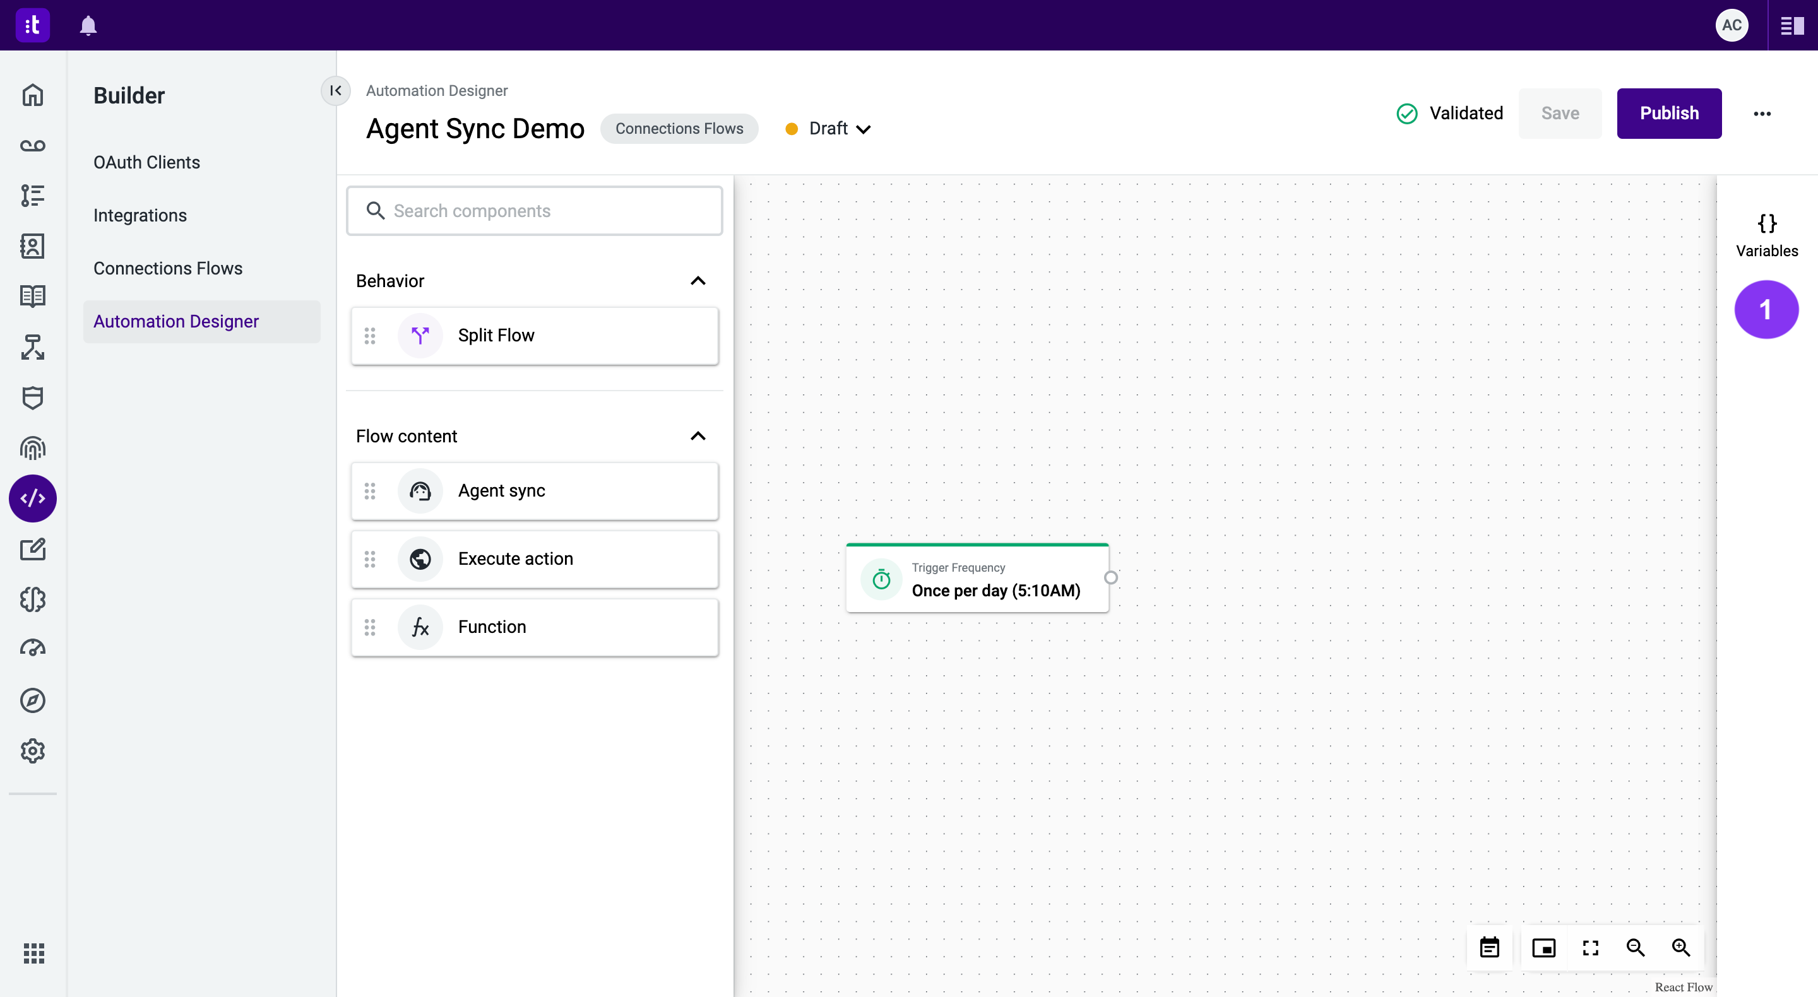Select Automation Designer in Builder menu

tap(202, 322)
